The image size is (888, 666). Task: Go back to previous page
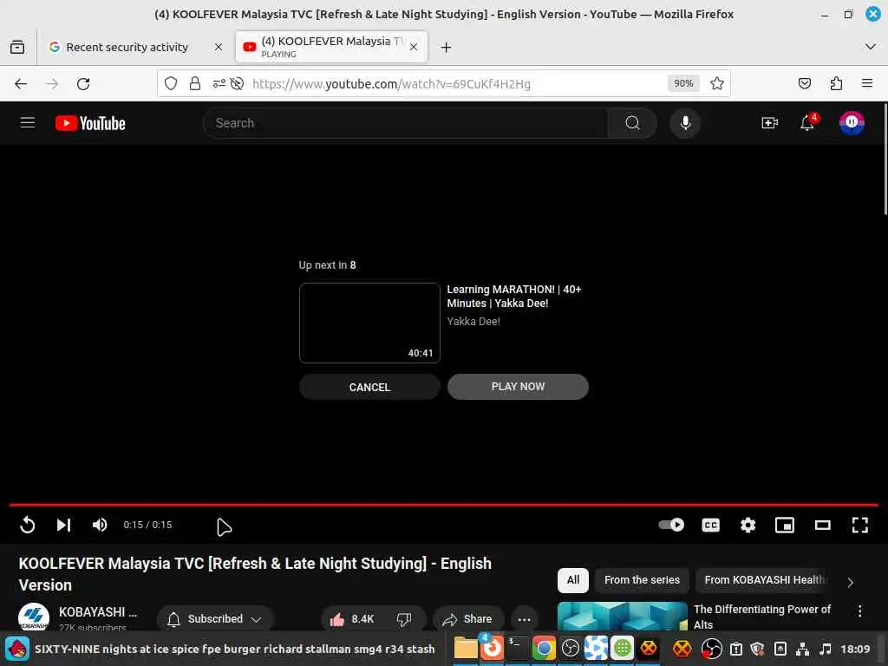point(21,84)
